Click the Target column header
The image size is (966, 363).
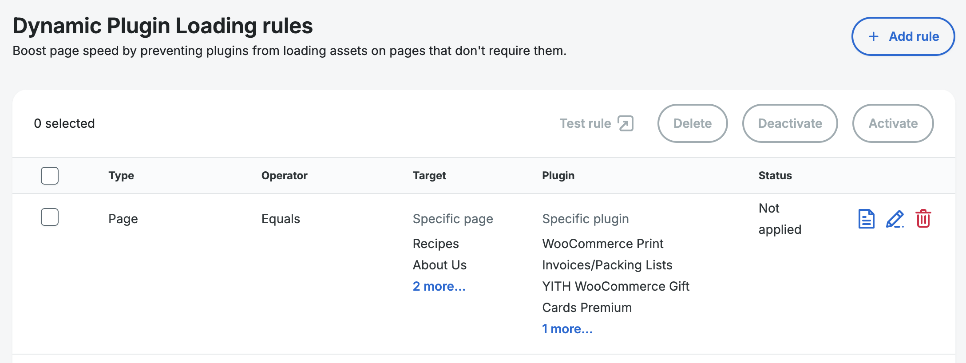pyautogui.click(x=429, y=176)
